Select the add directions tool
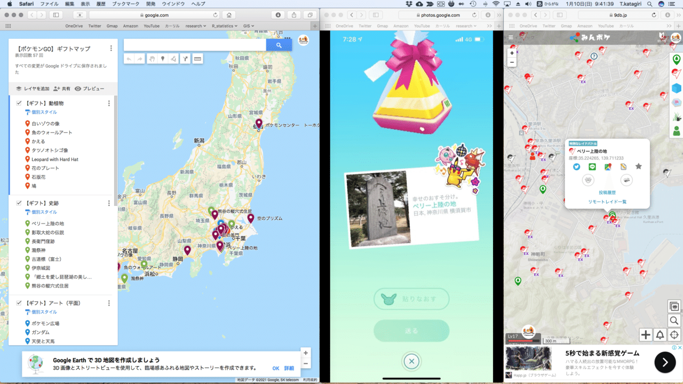This screenshot has width=683, height=384. point(185,59)
